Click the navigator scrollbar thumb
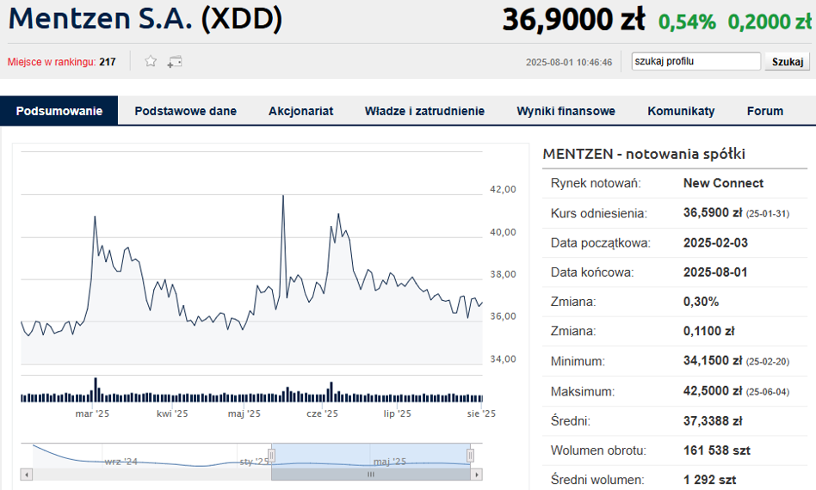Screen dimensions: 816x490 [371, 474]
